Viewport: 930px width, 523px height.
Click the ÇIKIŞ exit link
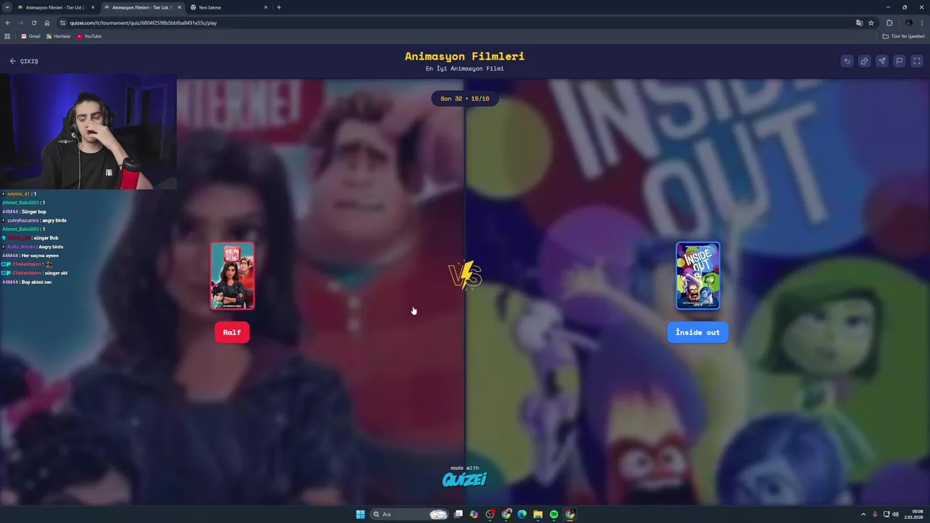[x=24, y=61]
